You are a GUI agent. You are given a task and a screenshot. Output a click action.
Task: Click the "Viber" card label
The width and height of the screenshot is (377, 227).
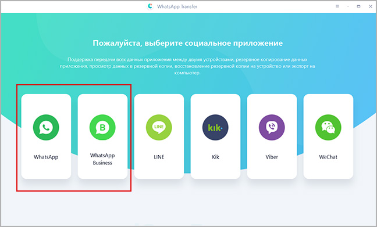272,157
